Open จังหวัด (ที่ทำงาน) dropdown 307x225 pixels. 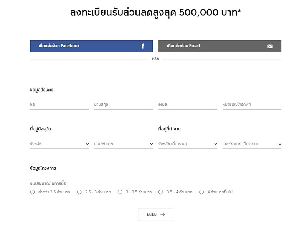point(188,144)
